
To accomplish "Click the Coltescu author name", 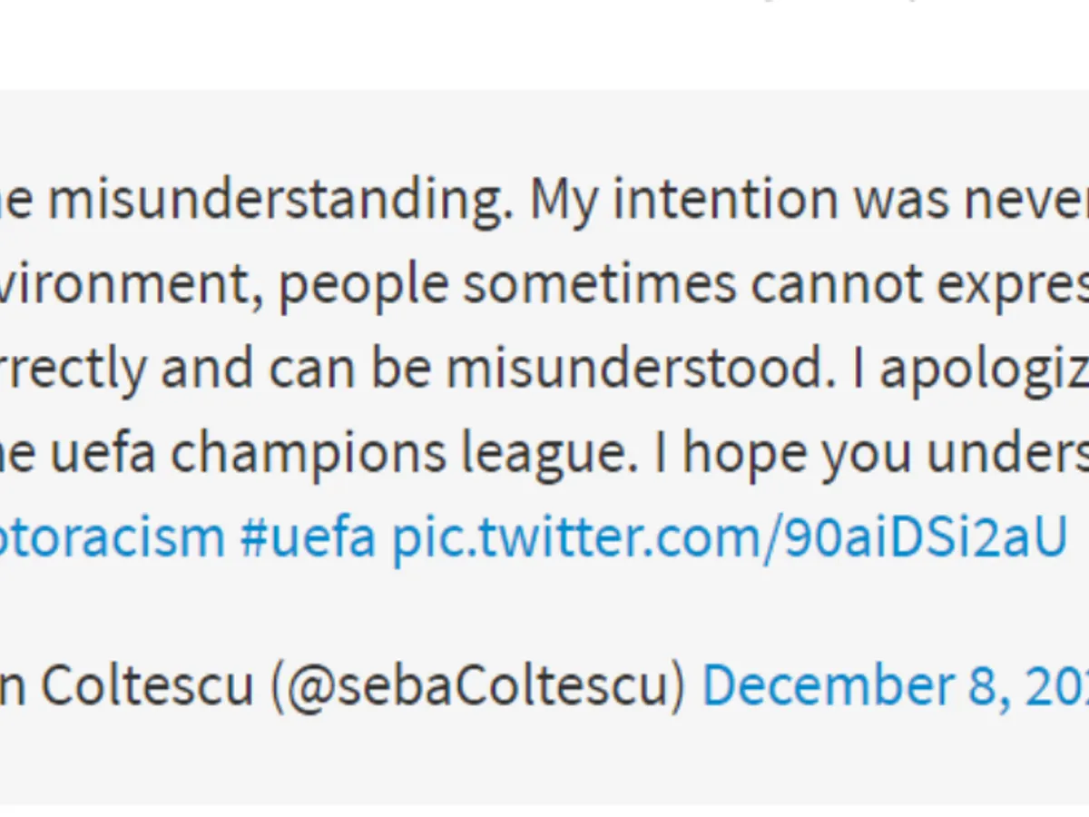I will point(147,685).
